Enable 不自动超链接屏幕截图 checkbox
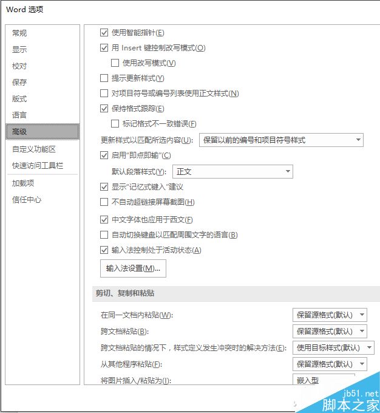Viewport: 380px width, 413px height. [104, 202]
